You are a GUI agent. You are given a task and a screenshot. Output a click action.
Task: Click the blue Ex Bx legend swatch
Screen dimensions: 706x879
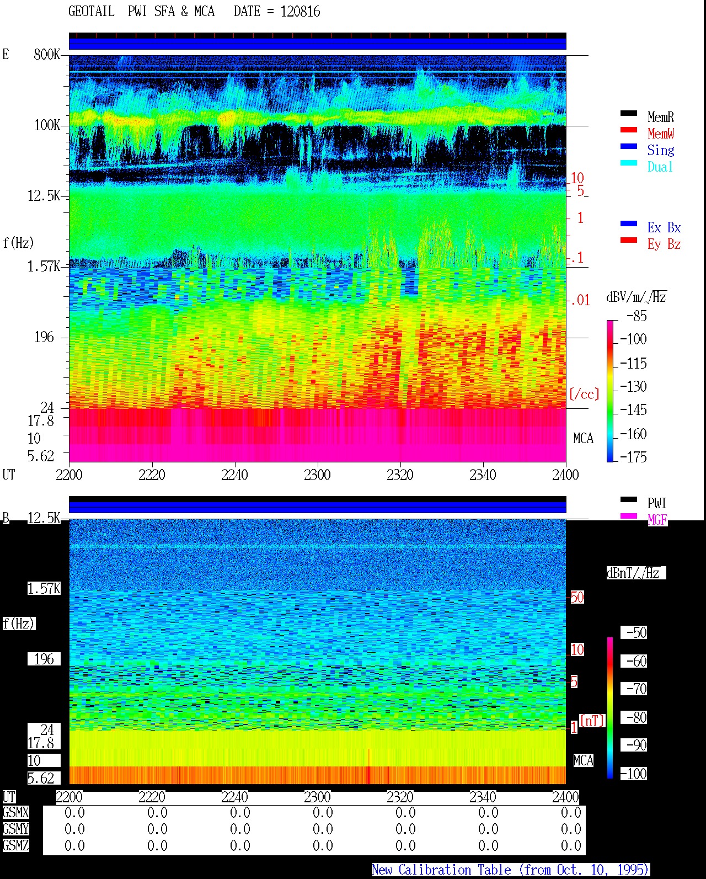629,224
